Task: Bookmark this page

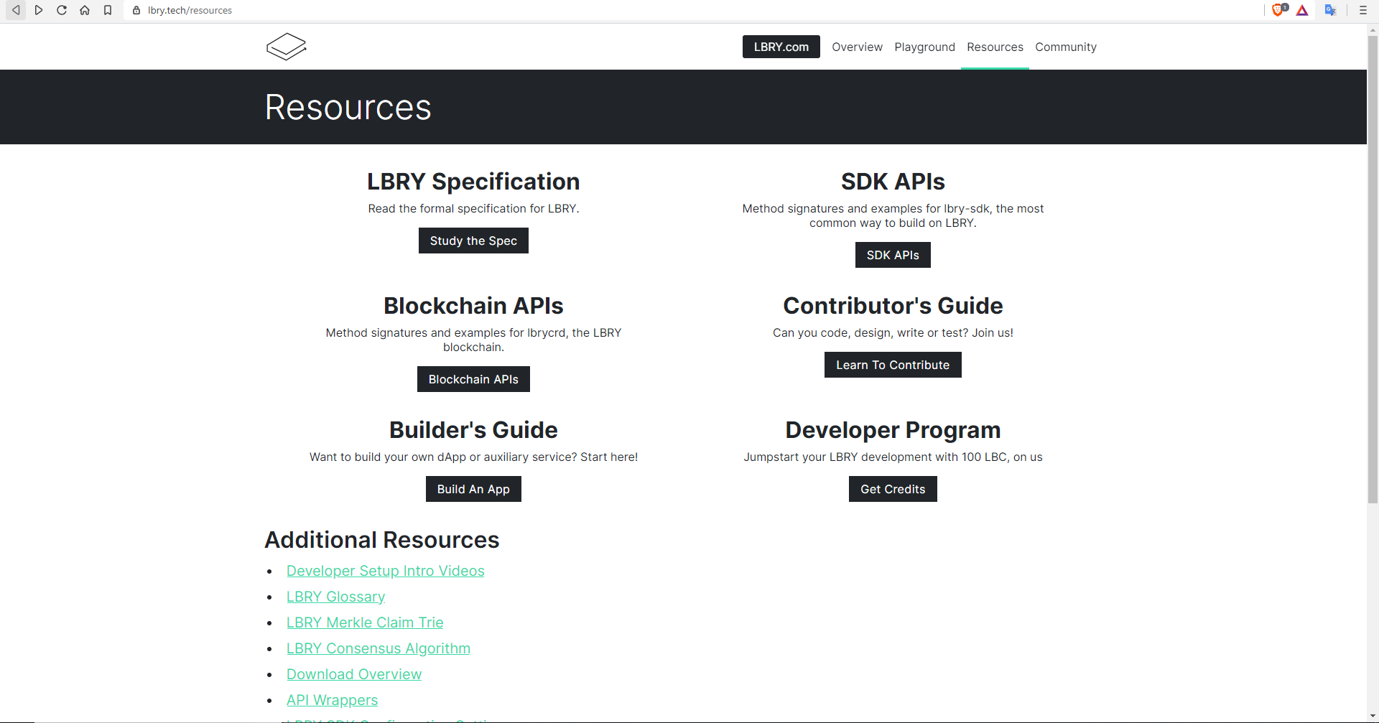Action: click(108, 10)
